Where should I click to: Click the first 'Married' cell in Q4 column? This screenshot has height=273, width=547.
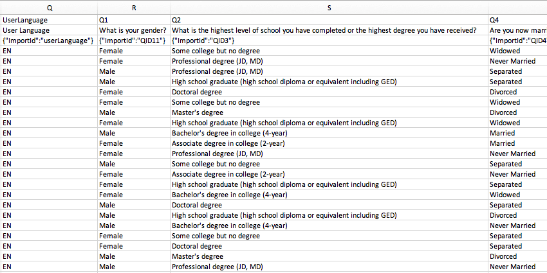coord(517,133)
